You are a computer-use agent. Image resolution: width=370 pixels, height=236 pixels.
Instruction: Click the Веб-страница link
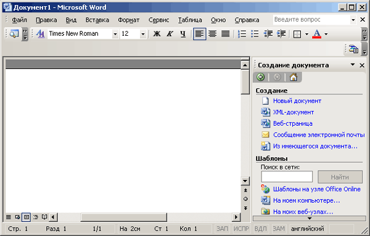click(x=292, y=123)
